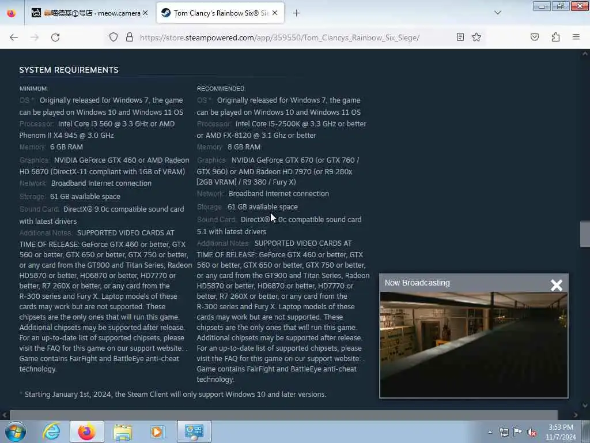590x443 pixels.
Task: Open the extensions puzzle icon
Action: (555, 37)
